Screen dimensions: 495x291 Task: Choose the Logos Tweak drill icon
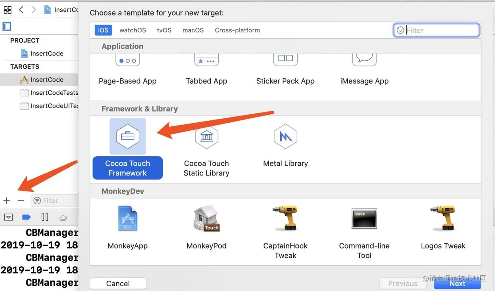[x=443, y=218]
